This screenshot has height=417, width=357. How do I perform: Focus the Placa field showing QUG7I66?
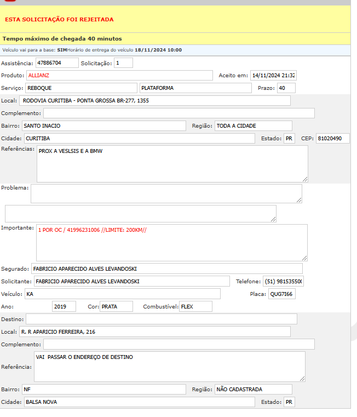click(281, 294)
